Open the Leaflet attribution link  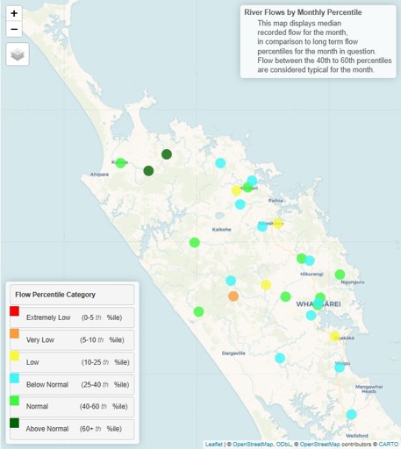[213, 445]
